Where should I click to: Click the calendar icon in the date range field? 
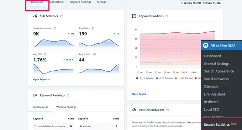(182, 3)
